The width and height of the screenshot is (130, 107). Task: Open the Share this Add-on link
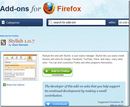pyautogui.click(x=15, y=85)
